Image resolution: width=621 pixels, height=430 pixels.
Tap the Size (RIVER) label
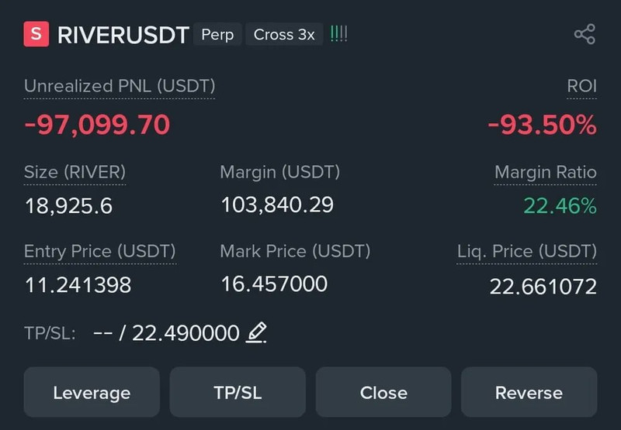pos(75,172)
